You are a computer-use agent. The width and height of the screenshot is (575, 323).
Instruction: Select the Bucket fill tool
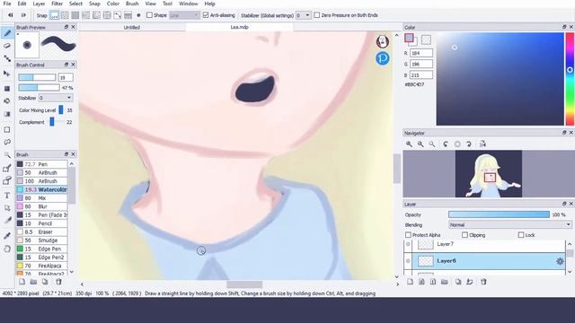pyautogui.click(x=7, y=101)
